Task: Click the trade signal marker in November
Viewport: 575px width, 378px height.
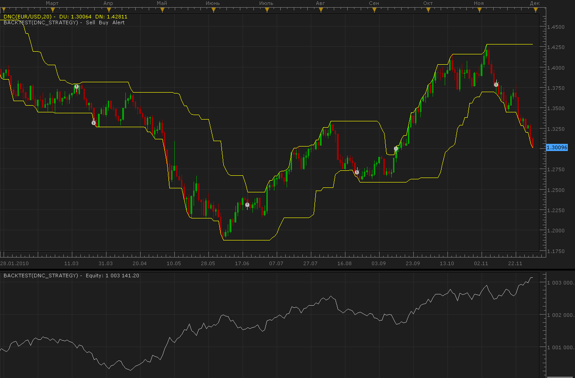Action: pyautogui.click(x=496, y=84)
